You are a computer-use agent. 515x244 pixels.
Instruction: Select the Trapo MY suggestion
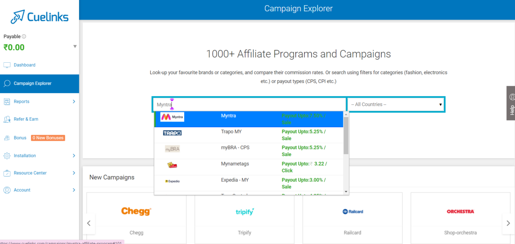(249, 135)
